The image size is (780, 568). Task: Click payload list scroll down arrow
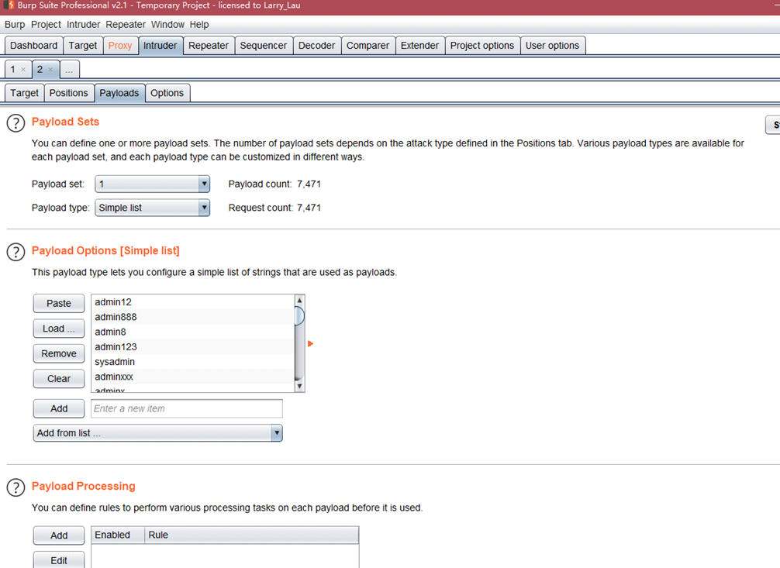tap(299, 386)
